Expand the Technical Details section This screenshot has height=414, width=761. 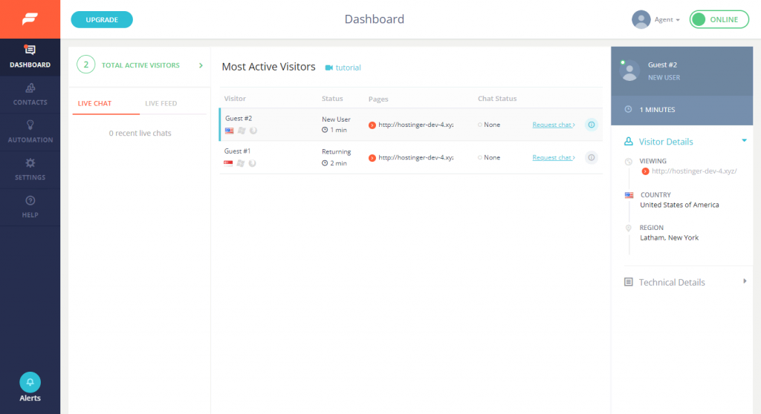(x=744, y=281)
